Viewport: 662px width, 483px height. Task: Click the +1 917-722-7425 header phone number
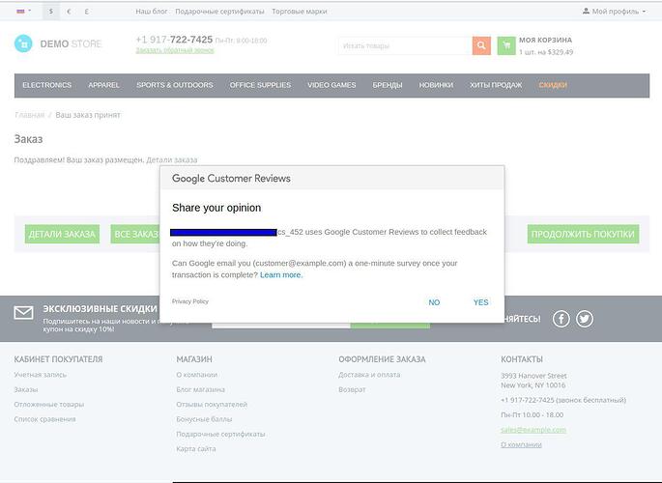point(174,40)
